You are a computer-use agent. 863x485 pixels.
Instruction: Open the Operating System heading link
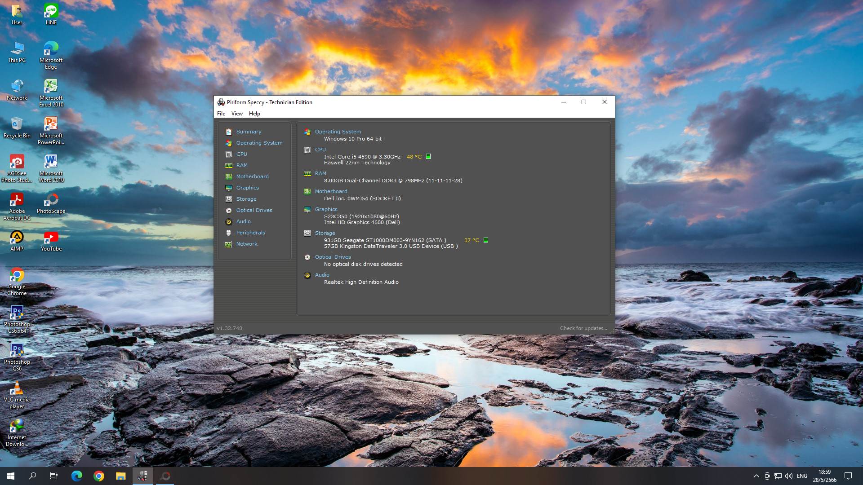(338, 132)
